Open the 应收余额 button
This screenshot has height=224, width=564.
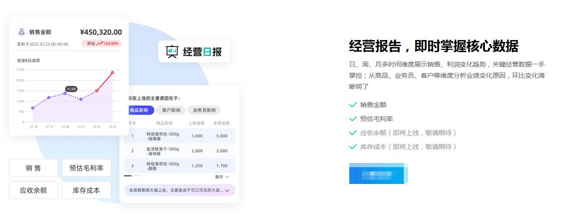[x=34, y=190]
